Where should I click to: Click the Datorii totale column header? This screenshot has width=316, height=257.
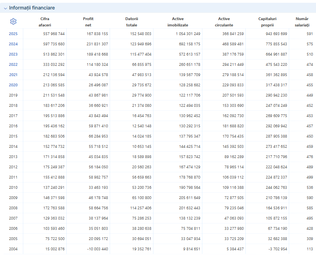[x=132, y=22]
